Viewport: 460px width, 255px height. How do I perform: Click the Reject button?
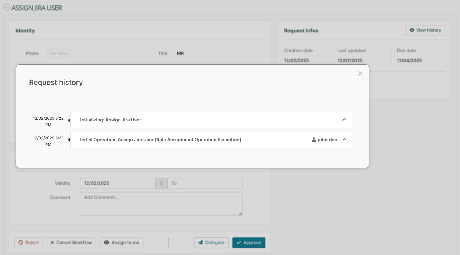coord(29,243)
